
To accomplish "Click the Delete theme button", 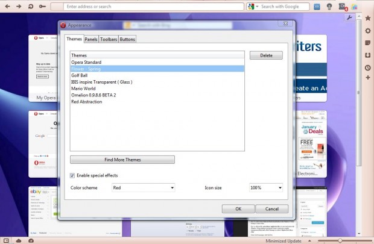I will [266, 55].
